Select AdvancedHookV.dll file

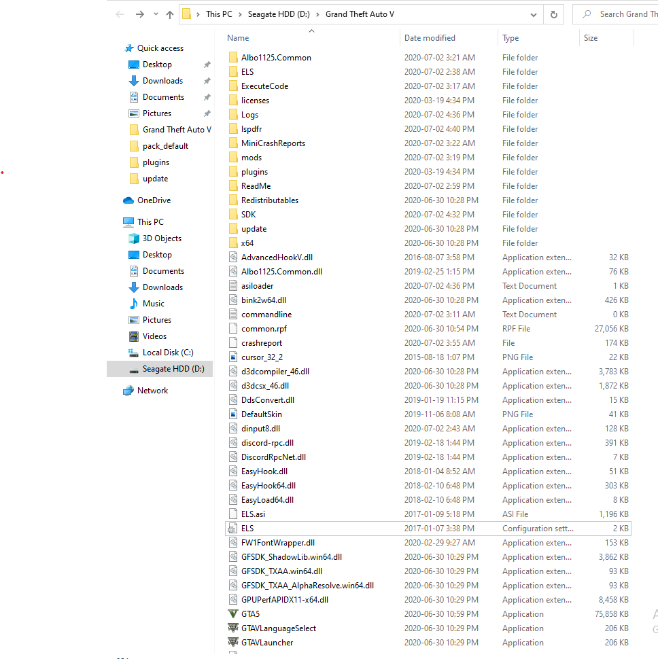(277, 257)
